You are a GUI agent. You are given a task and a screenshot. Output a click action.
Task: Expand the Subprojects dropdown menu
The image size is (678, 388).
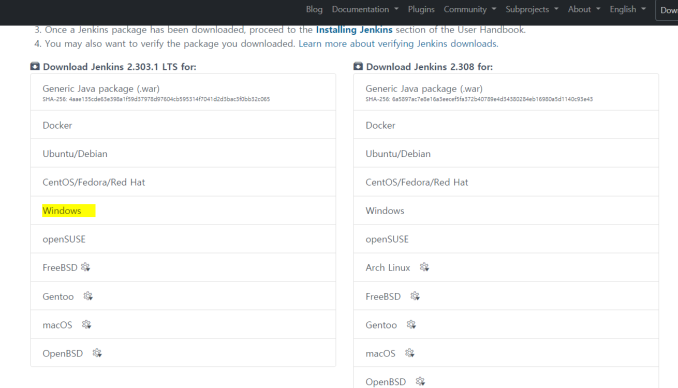coord(532,9)
